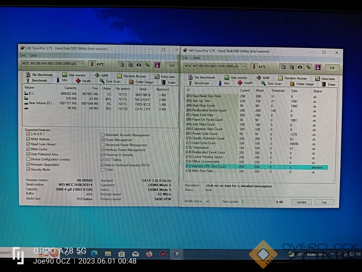Image resolution: width=362 pixels, height=272 pixels.
Task: Select the Power On Hours Count row
Action: tap(256, 120)
